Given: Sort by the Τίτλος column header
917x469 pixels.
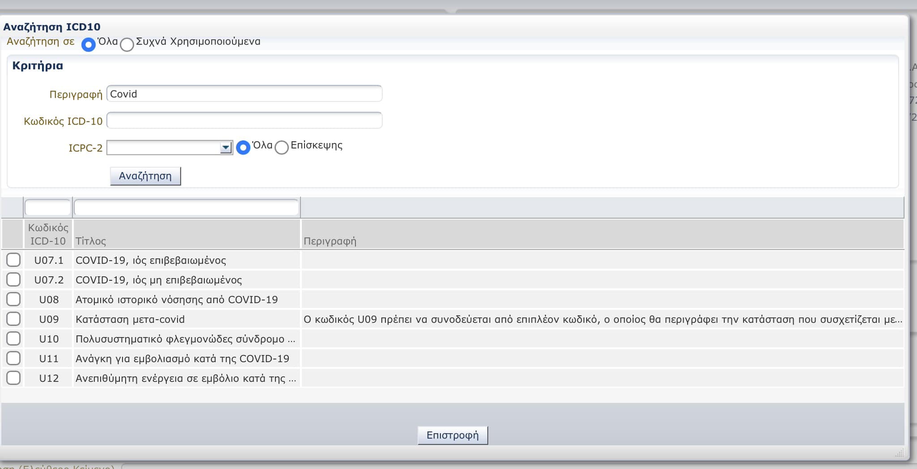Looking at the screenshot, I should pyautogui.click(x=91, y=241).
